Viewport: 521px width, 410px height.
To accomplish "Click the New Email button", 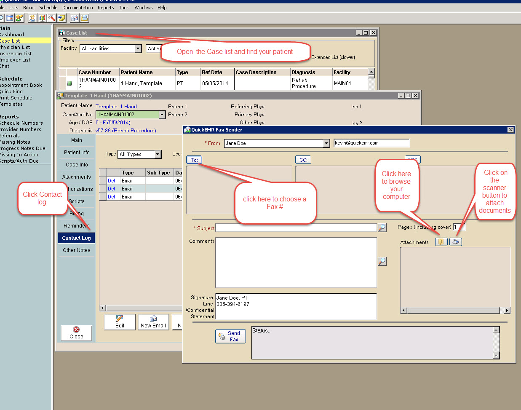I will (153, 322).
